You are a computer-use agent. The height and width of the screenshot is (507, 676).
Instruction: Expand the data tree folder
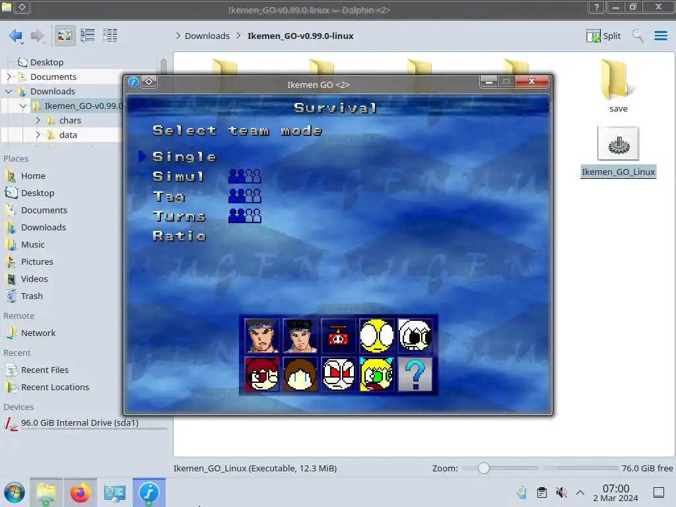coord(38,135)
